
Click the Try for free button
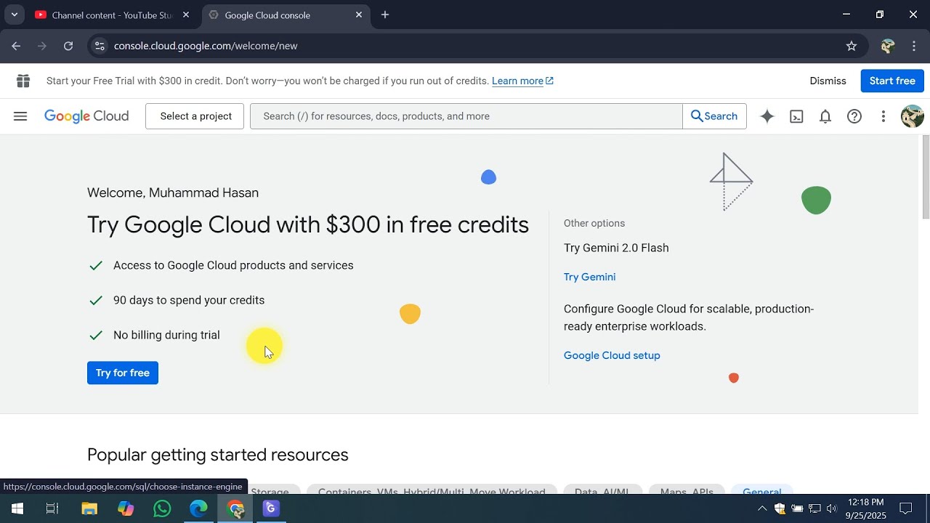point(123,373)
